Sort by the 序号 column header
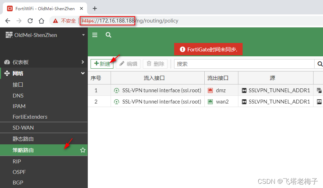Viewport: 323px width, 188px height. (x=99, y=78)
